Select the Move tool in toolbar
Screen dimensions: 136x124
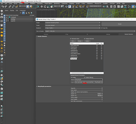tap(42, 6)
